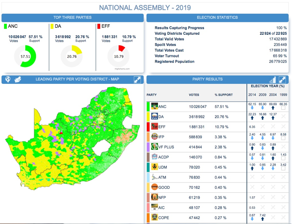Click the DA party logo in results table
295x224 pixels.
point(154,116)
